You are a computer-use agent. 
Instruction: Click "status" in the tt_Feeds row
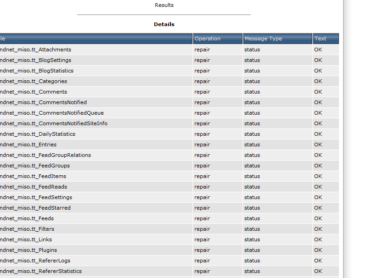[252, 218]
